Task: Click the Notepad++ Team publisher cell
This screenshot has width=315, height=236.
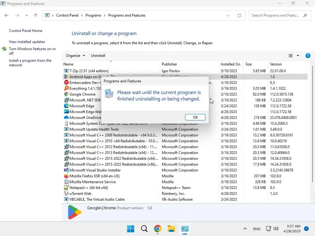Action: point(176,188)
